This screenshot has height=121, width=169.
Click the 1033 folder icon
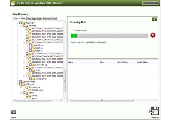[33, 70]
